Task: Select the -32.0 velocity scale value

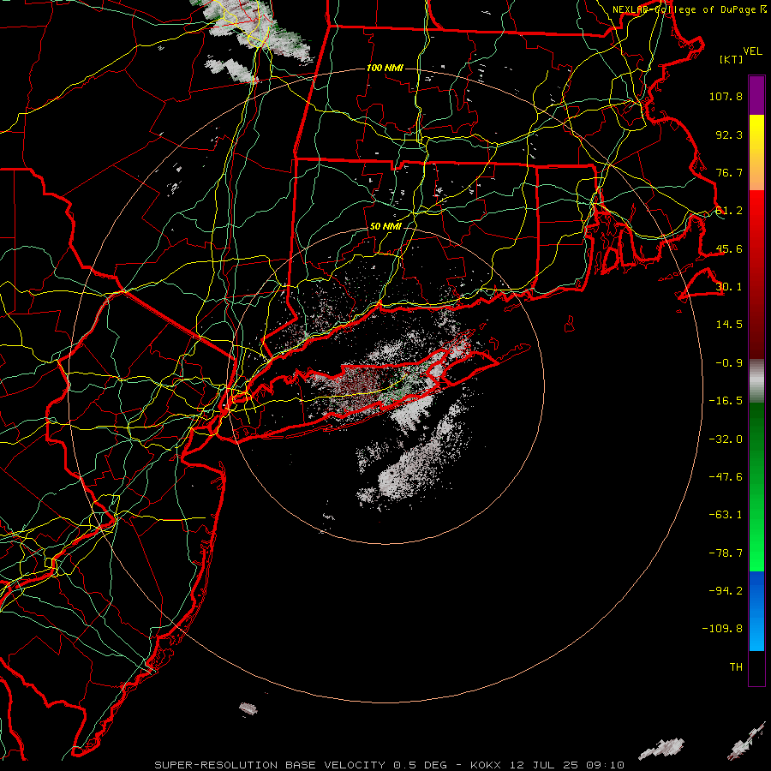Action: tap(726, 439)
